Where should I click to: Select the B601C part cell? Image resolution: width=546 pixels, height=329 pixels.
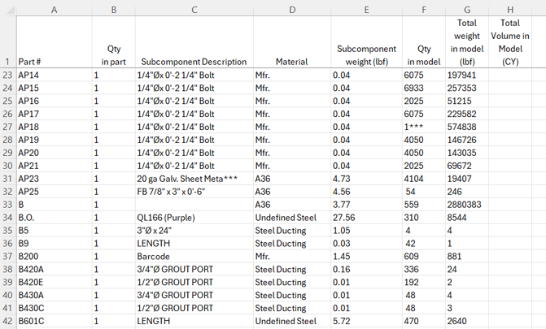click(55, 321)
